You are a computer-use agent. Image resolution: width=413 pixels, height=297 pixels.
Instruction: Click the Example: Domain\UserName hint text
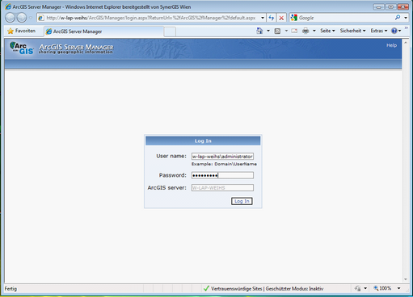pos(224,164)
